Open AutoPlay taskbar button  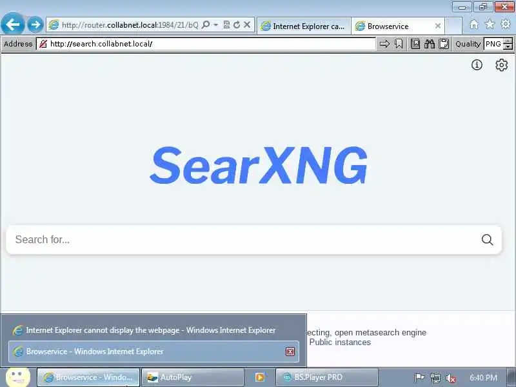coord(192,377)
